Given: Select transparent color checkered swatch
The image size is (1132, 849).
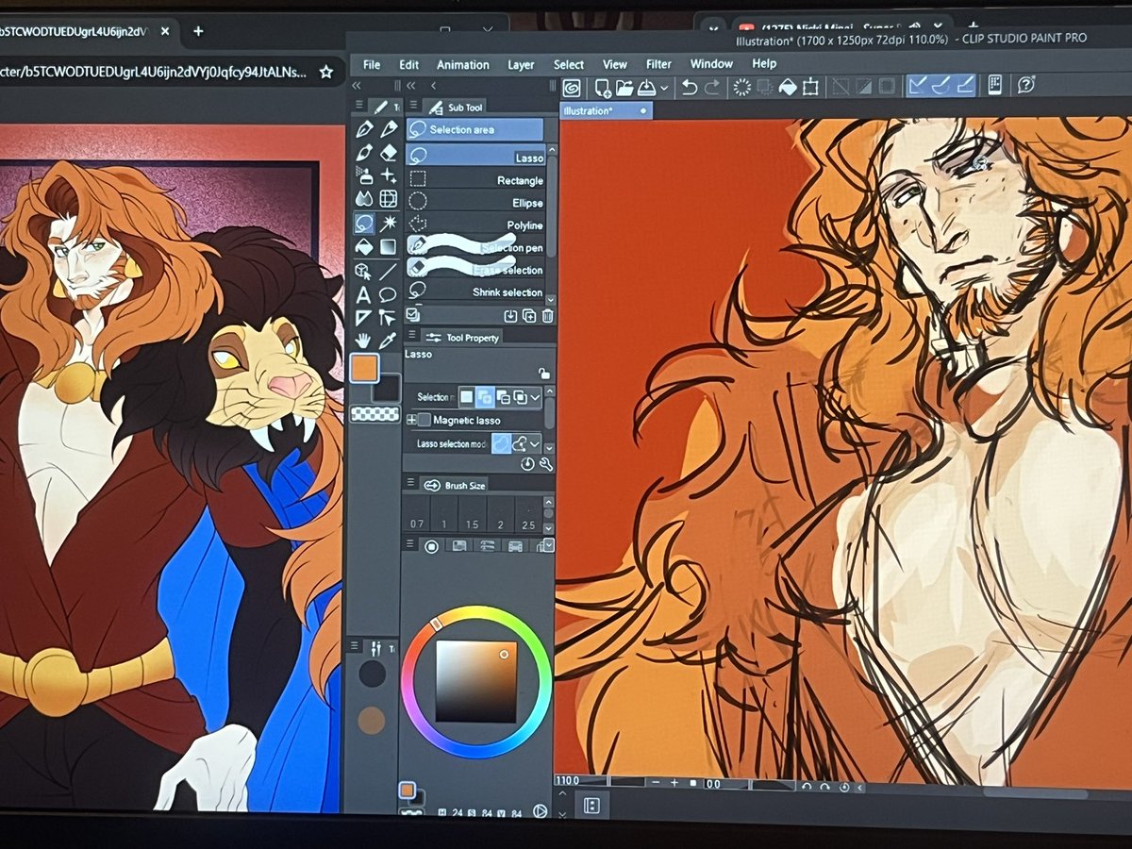Looking at the screenshot, I should (375, 413).
